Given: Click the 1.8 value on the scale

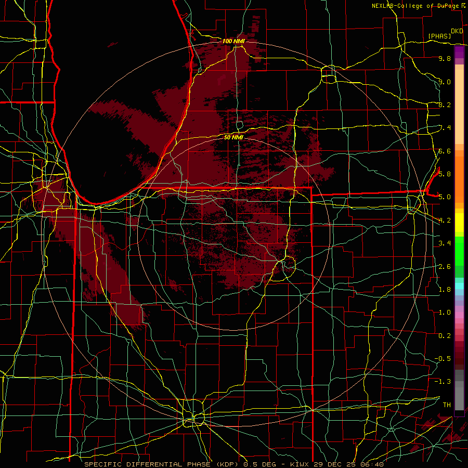Looking at the screenshot, I should (445, 289).
